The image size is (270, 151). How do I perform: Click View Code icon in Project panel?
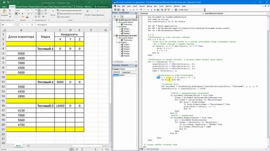pos(114,16)
